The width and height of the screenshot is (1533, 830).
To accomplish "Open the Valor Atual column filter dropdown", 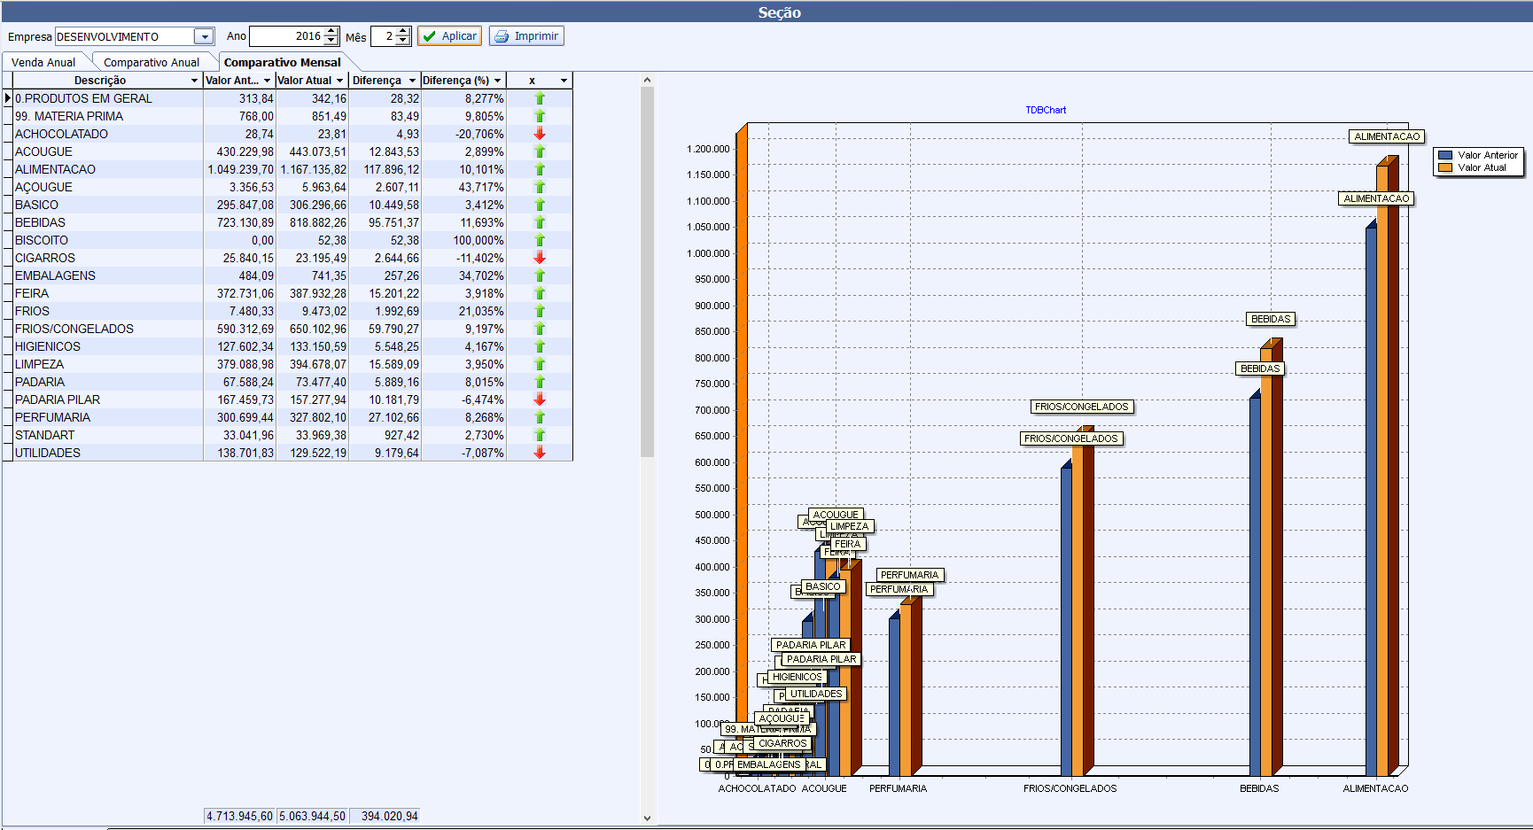I will coord(339,81).
